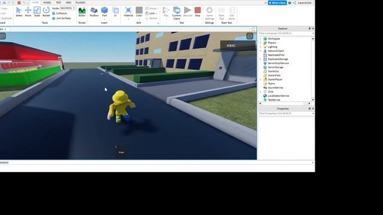
Task: Undock the Properties panel
Action: pyautogui.click(x=309, y=109)
